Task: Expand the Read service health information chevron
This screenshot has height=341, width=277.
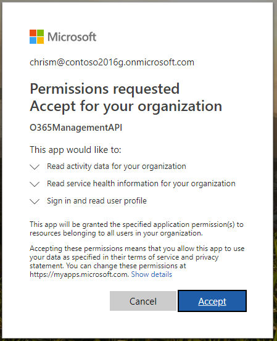Action: tap(35, 184)
